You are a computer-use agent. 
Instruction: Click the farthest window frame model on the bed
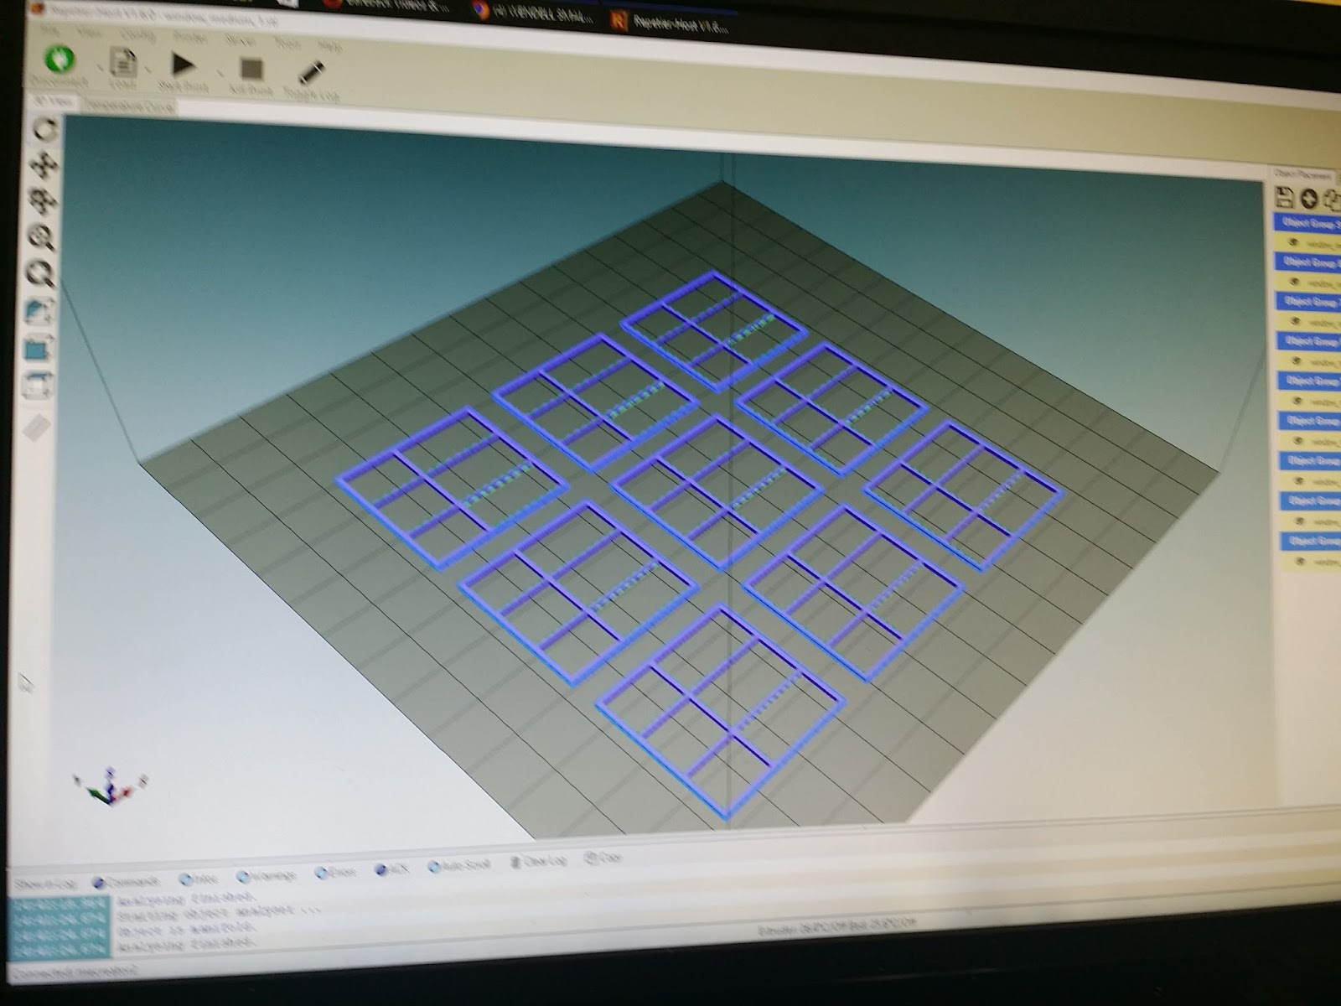(x=714, y=330)
